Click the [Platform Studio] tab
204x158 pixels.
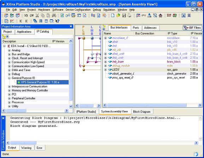click(86, 112)
